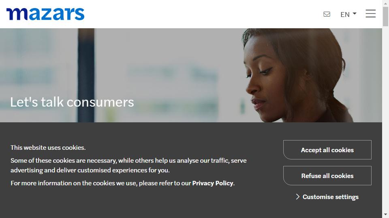
Task: Expand the EN language dropdown
Action: [348, 15]
